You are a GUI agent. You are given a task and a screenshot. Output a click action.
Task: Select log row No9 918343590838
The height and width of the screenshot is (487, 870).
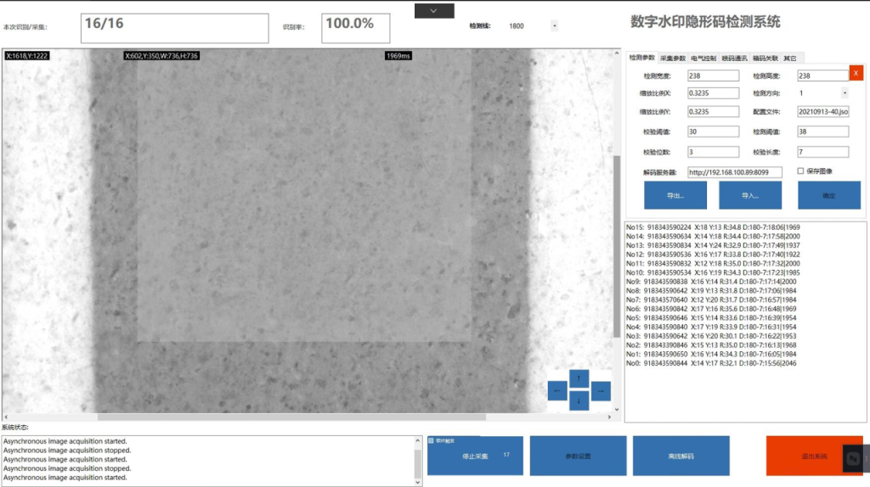(711, 282)
